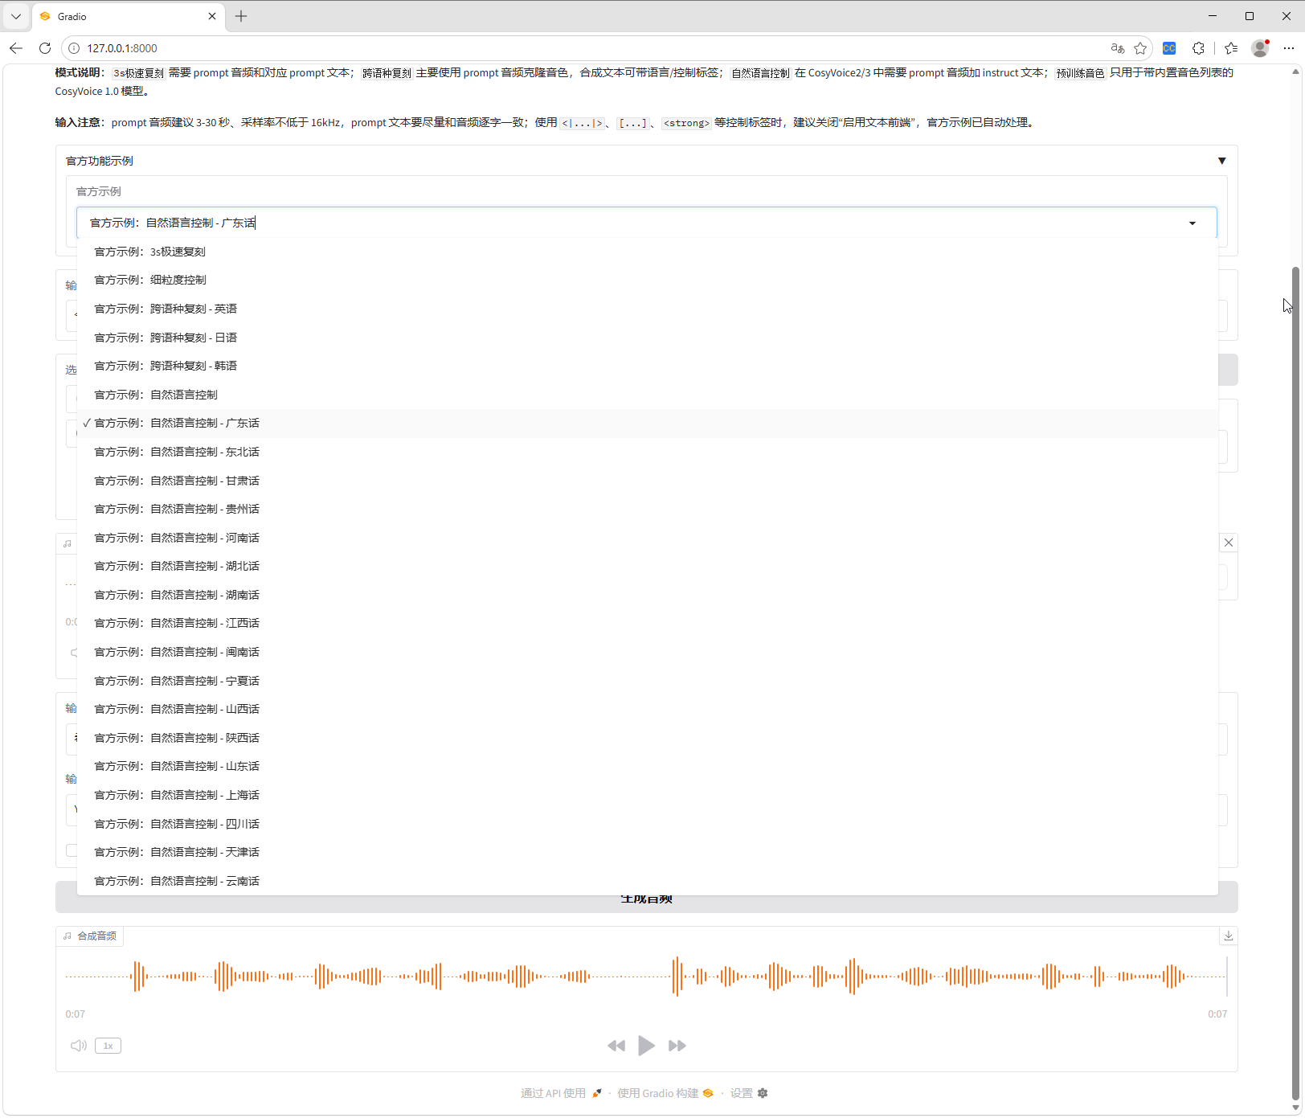Choose 自然语言控制 - 山东话
Viewport: 1305px width, 1118px height.
pyautogui.click(x=647, y=766)
